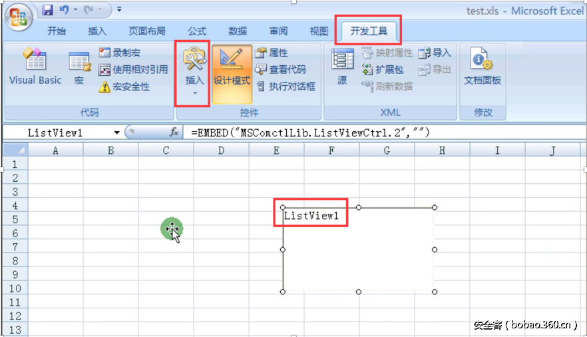Select row 7 header

[15, 247]
